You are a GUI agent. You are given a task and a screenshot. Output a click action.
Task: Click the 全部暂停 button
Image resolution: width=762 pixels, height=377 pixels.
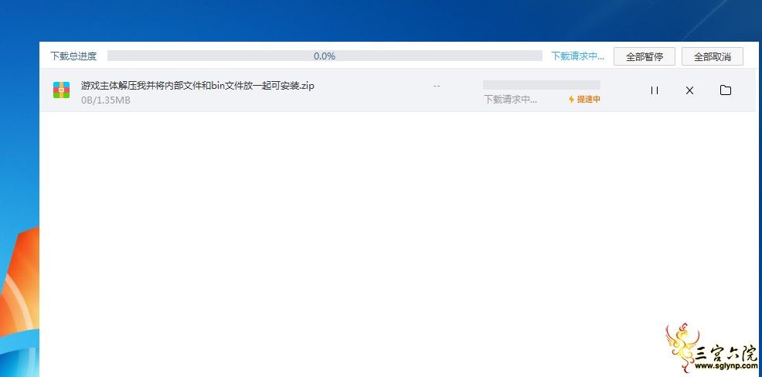(645, 56)
